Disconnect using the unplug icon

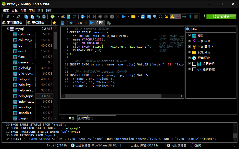click(19, 17)
